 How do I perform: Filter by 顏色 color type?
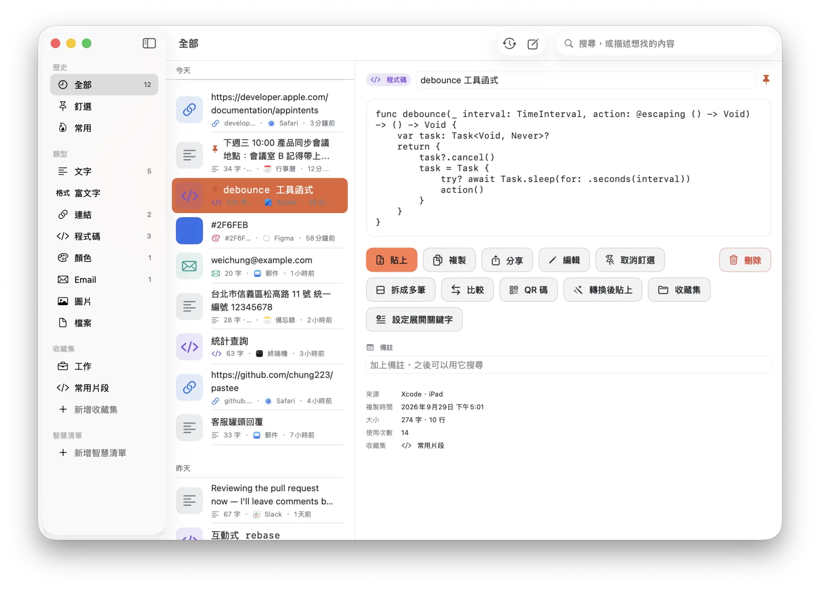104,258
